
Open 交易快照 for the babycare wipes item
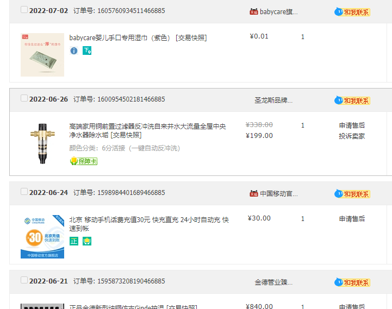coord(191,37)
